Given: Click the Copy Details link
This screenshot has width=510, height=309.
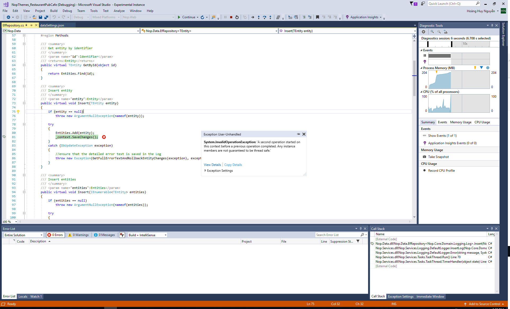Looking at the screenshot, I should click(233, 165).
